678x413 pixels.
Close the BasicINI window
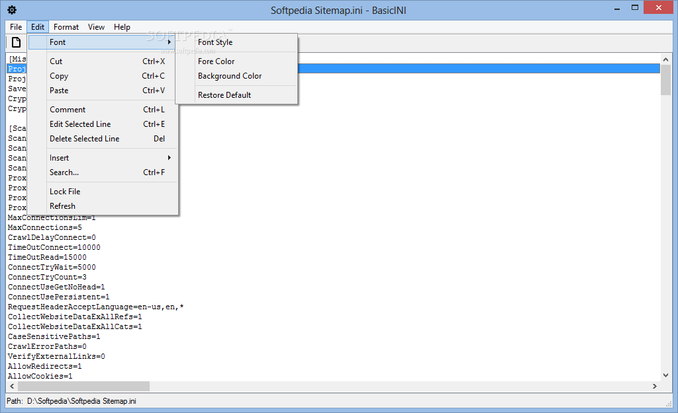[x=659, y=8]
